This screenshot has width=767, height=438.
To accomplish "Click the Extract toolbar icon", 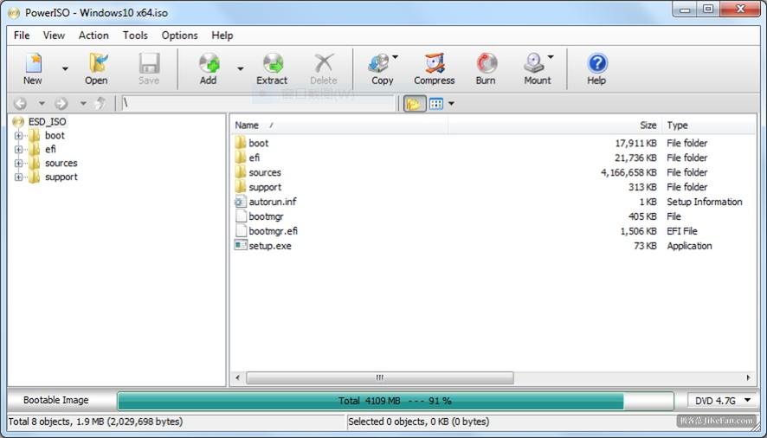I will click(272, 68).
